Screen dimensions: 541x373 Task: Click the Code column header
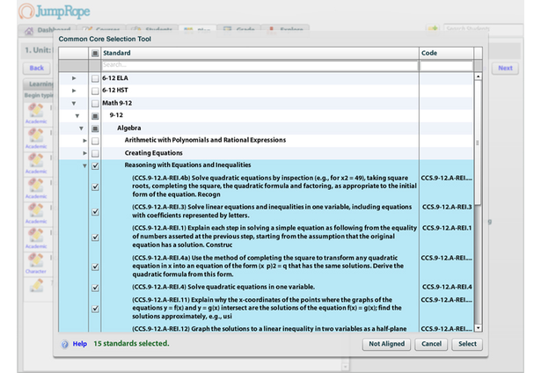(447, 53)
